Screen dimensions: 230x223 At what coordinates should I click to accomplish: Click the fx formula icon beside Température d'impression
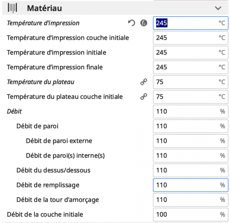pos(144,23)
